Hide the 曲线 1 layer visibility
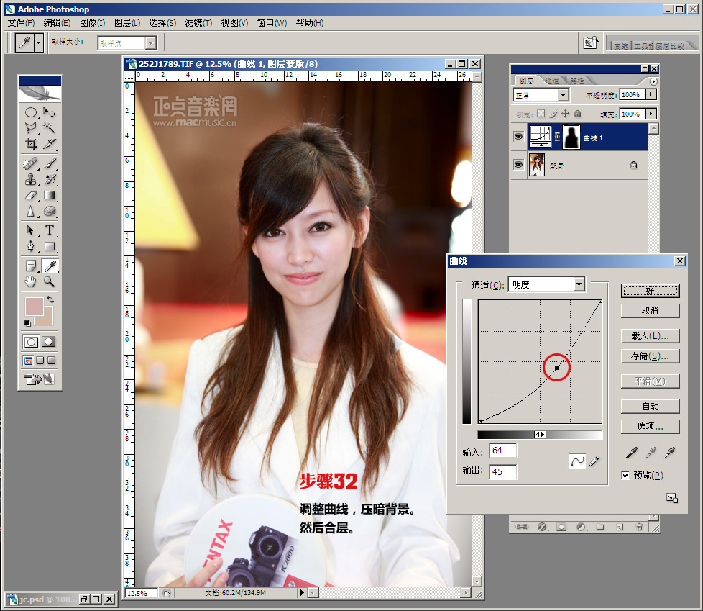 pos(518,137)
